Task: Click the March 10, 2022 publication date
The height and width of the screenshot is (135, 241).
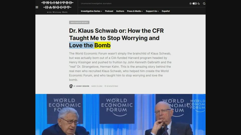Action: pos(97,86)
